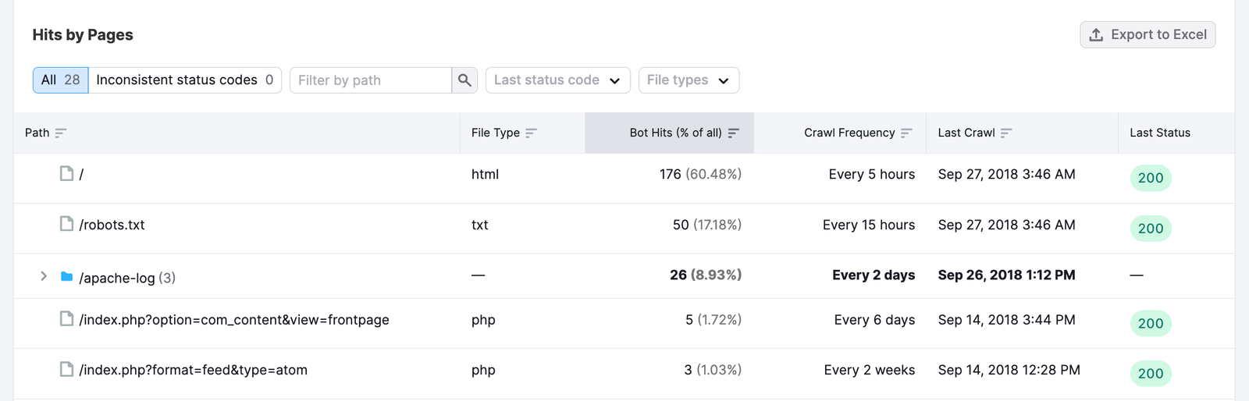The width and height of the screenshot is (1249, 401).
Task: Click the Last Status column header
Action: 1159,133
